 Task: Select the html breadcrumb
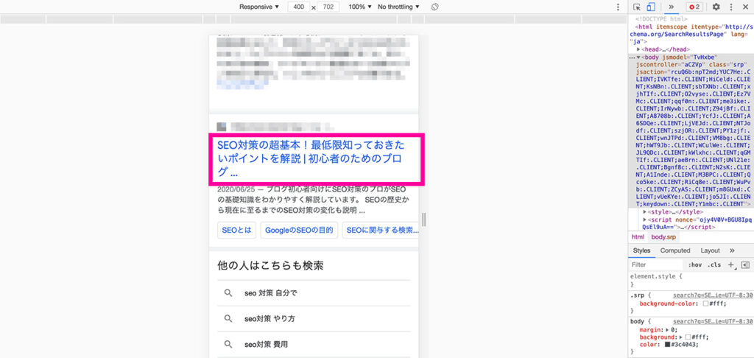(638, 236)
